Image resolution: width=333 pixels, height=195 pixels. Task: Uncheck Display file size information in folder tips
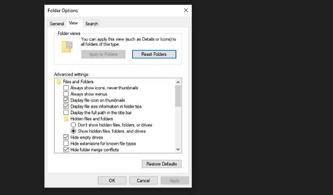click(66, 106)
